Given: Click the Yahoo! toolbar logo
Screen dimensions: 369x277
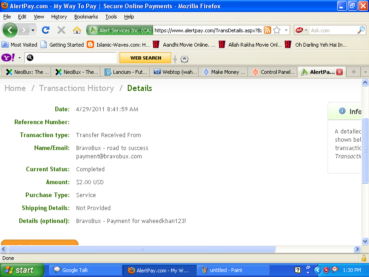Looking at the screenshot, I should click(8, 57).
